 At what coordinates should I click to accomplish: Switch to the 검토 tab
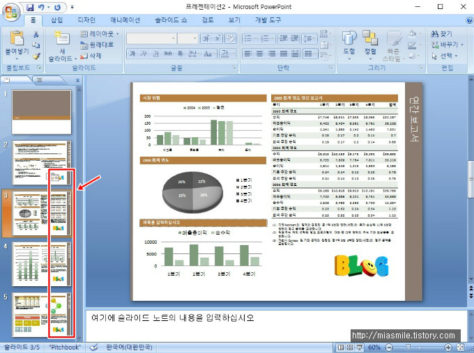tap(208, 20)
